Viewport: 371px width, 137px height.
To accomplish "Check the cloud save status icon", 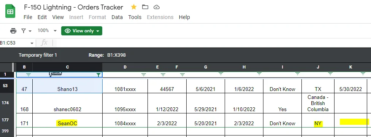I will (156, 7).
